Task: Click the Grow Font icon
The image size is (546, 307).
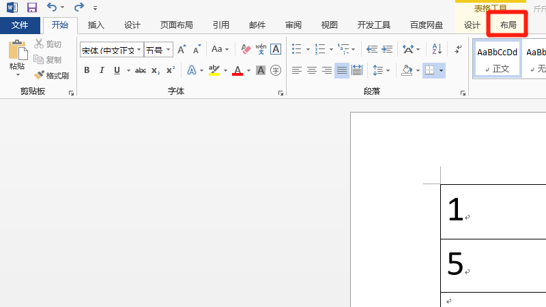Action: 182,50
